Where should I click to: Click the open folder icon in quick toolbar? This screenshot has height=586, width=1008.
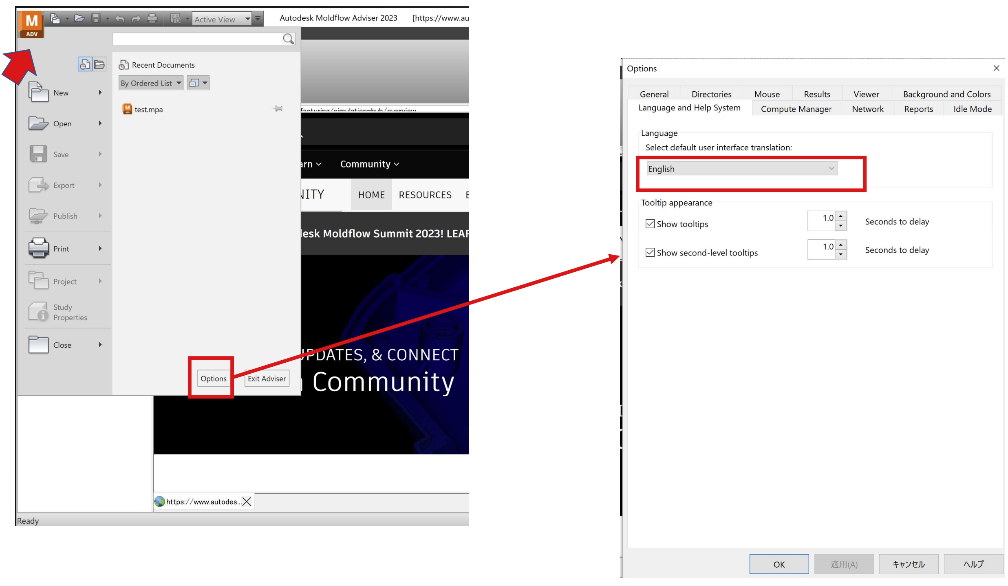point(79,18)
